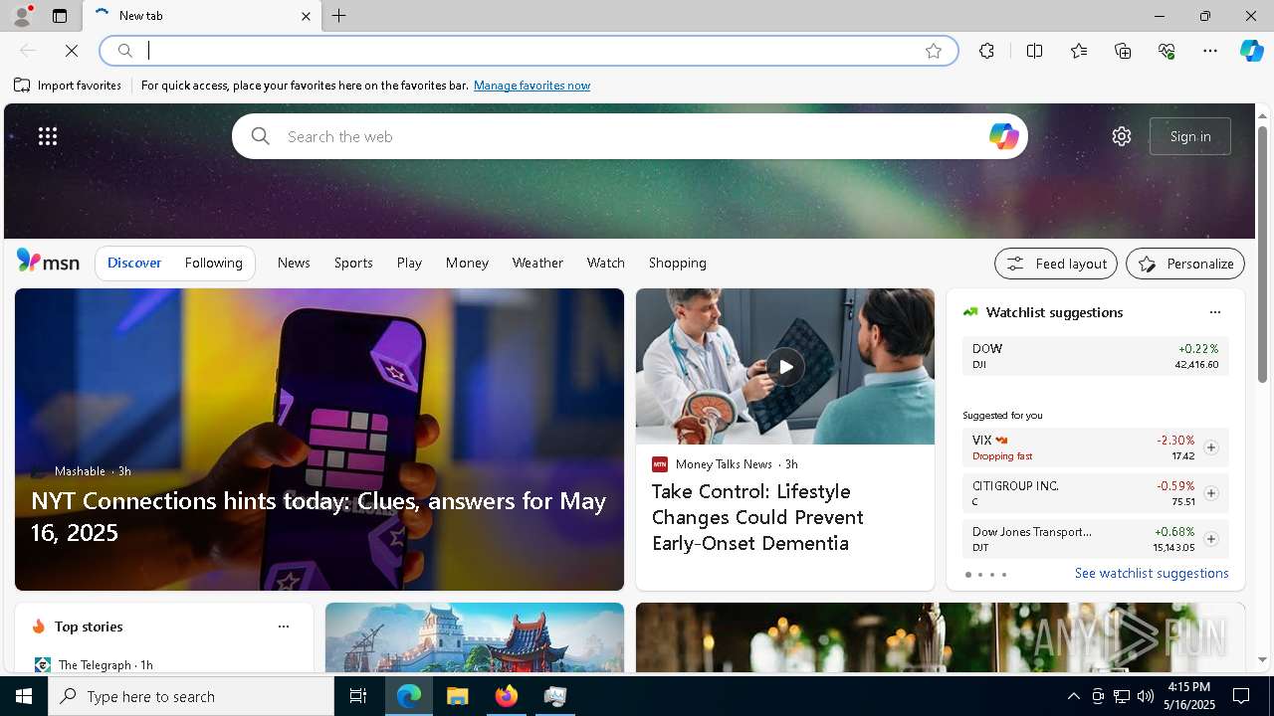
Task: Open NYT Connections hints article
Action: click(318, 516)
